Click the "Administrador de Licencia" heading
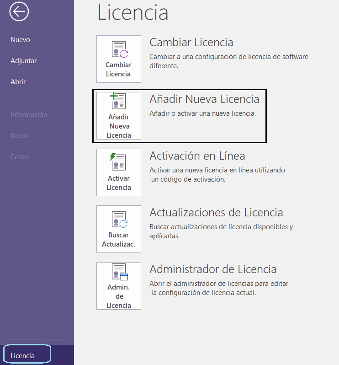Viewport: 339px width, 365px height. point(213,269)
